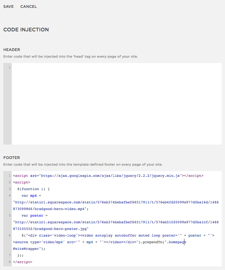
Task: Click the 'var mp4 =' declaration
Action: pyautogui.click(x=31, y=195)
